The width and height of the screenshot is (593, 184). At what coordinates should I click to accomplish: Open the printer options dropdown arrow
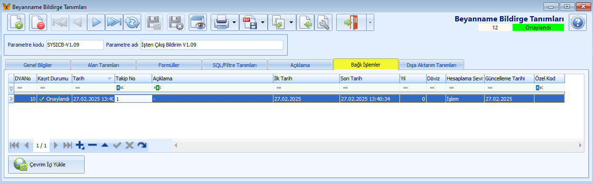click(235, 22)
